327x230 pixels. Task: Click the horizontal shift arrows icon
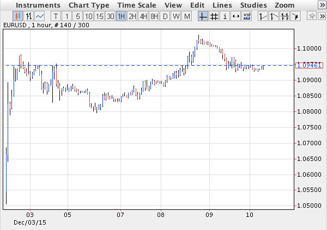point(235,16)
